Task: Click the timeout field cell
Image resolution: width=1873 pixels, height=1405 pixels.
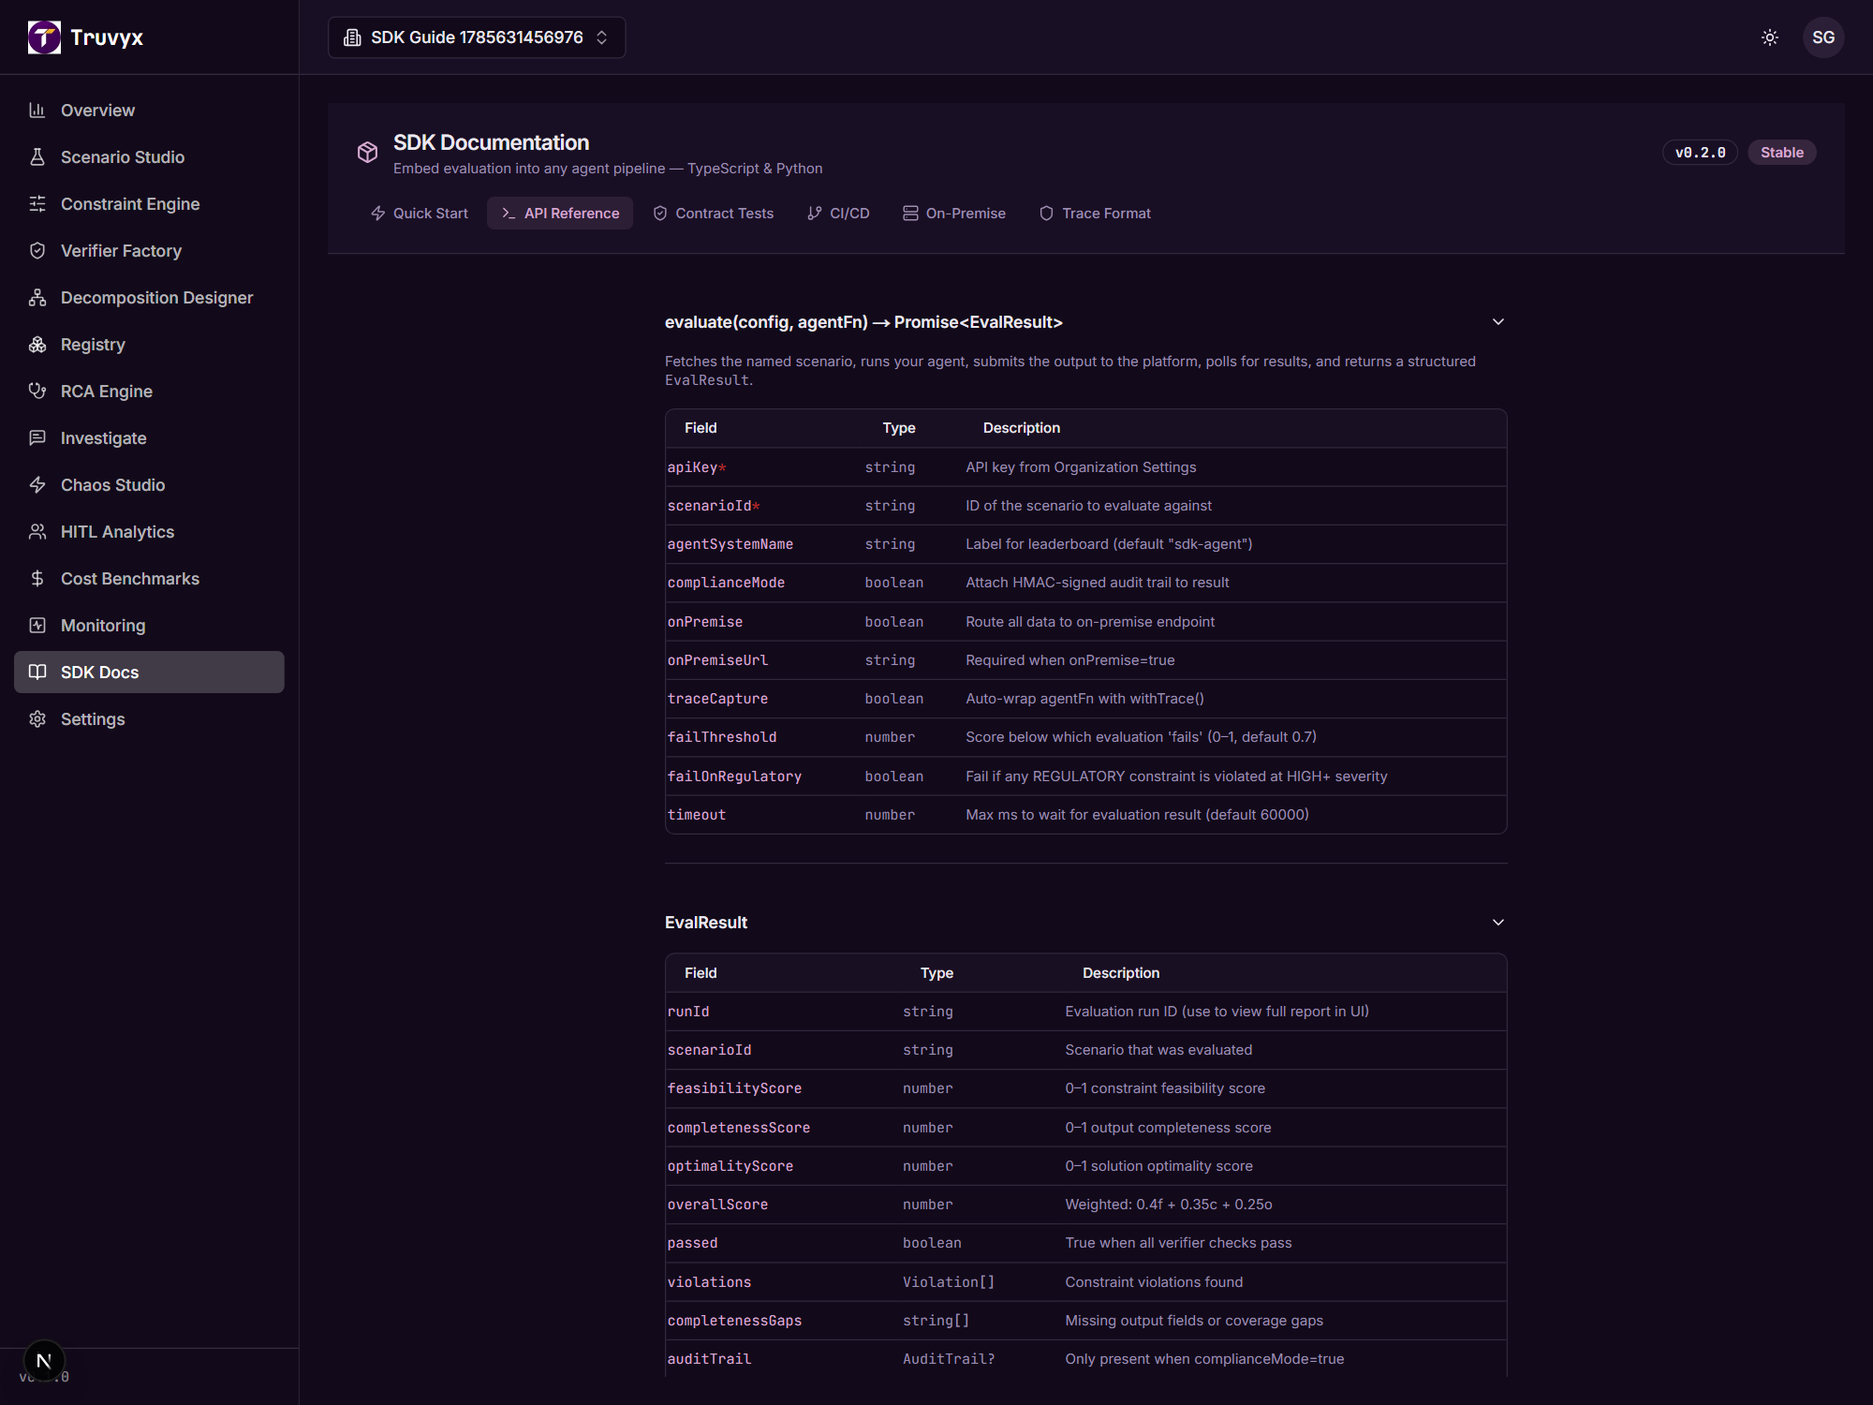Action: coord(697,815)
